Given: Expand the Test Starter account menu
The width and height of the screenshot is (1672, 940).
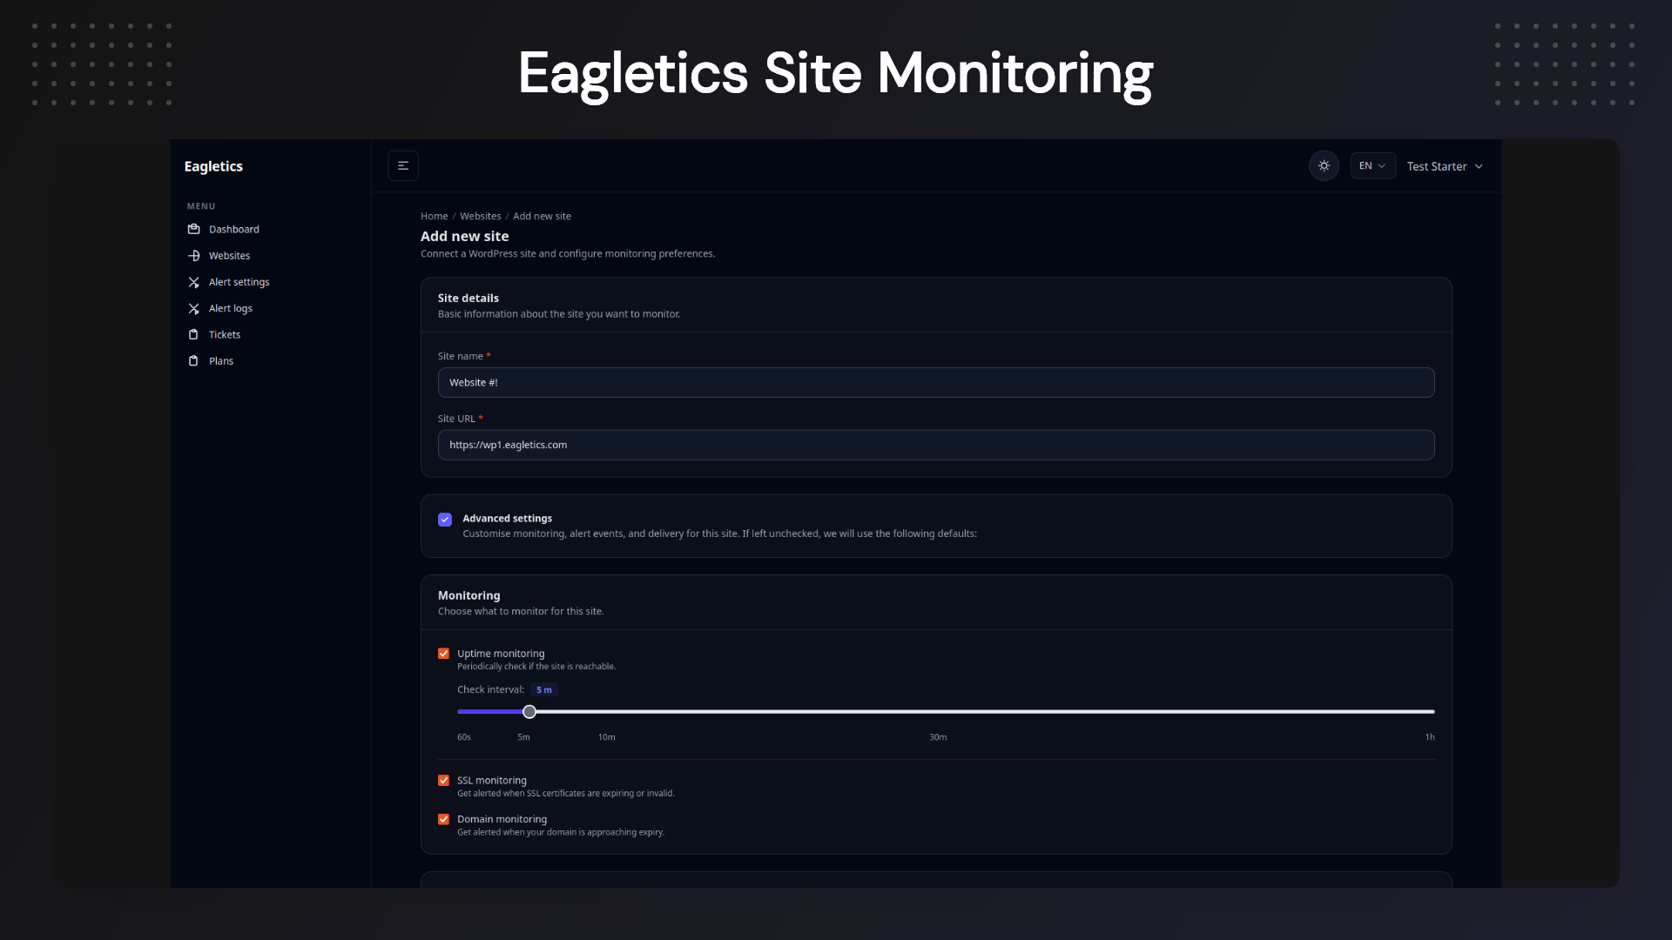Looking at the screenshot, I should (1445, 166).
